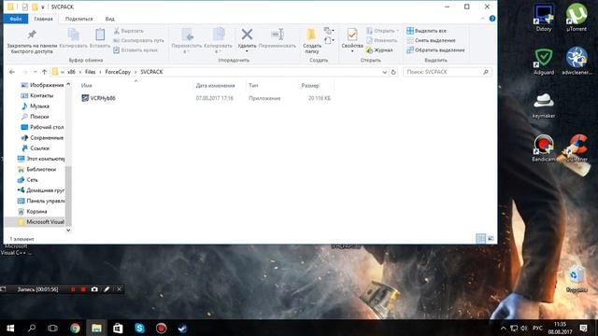Open uTorrent desktop shortcut
The image size is (598, 336).
click(x=577, y=18)
